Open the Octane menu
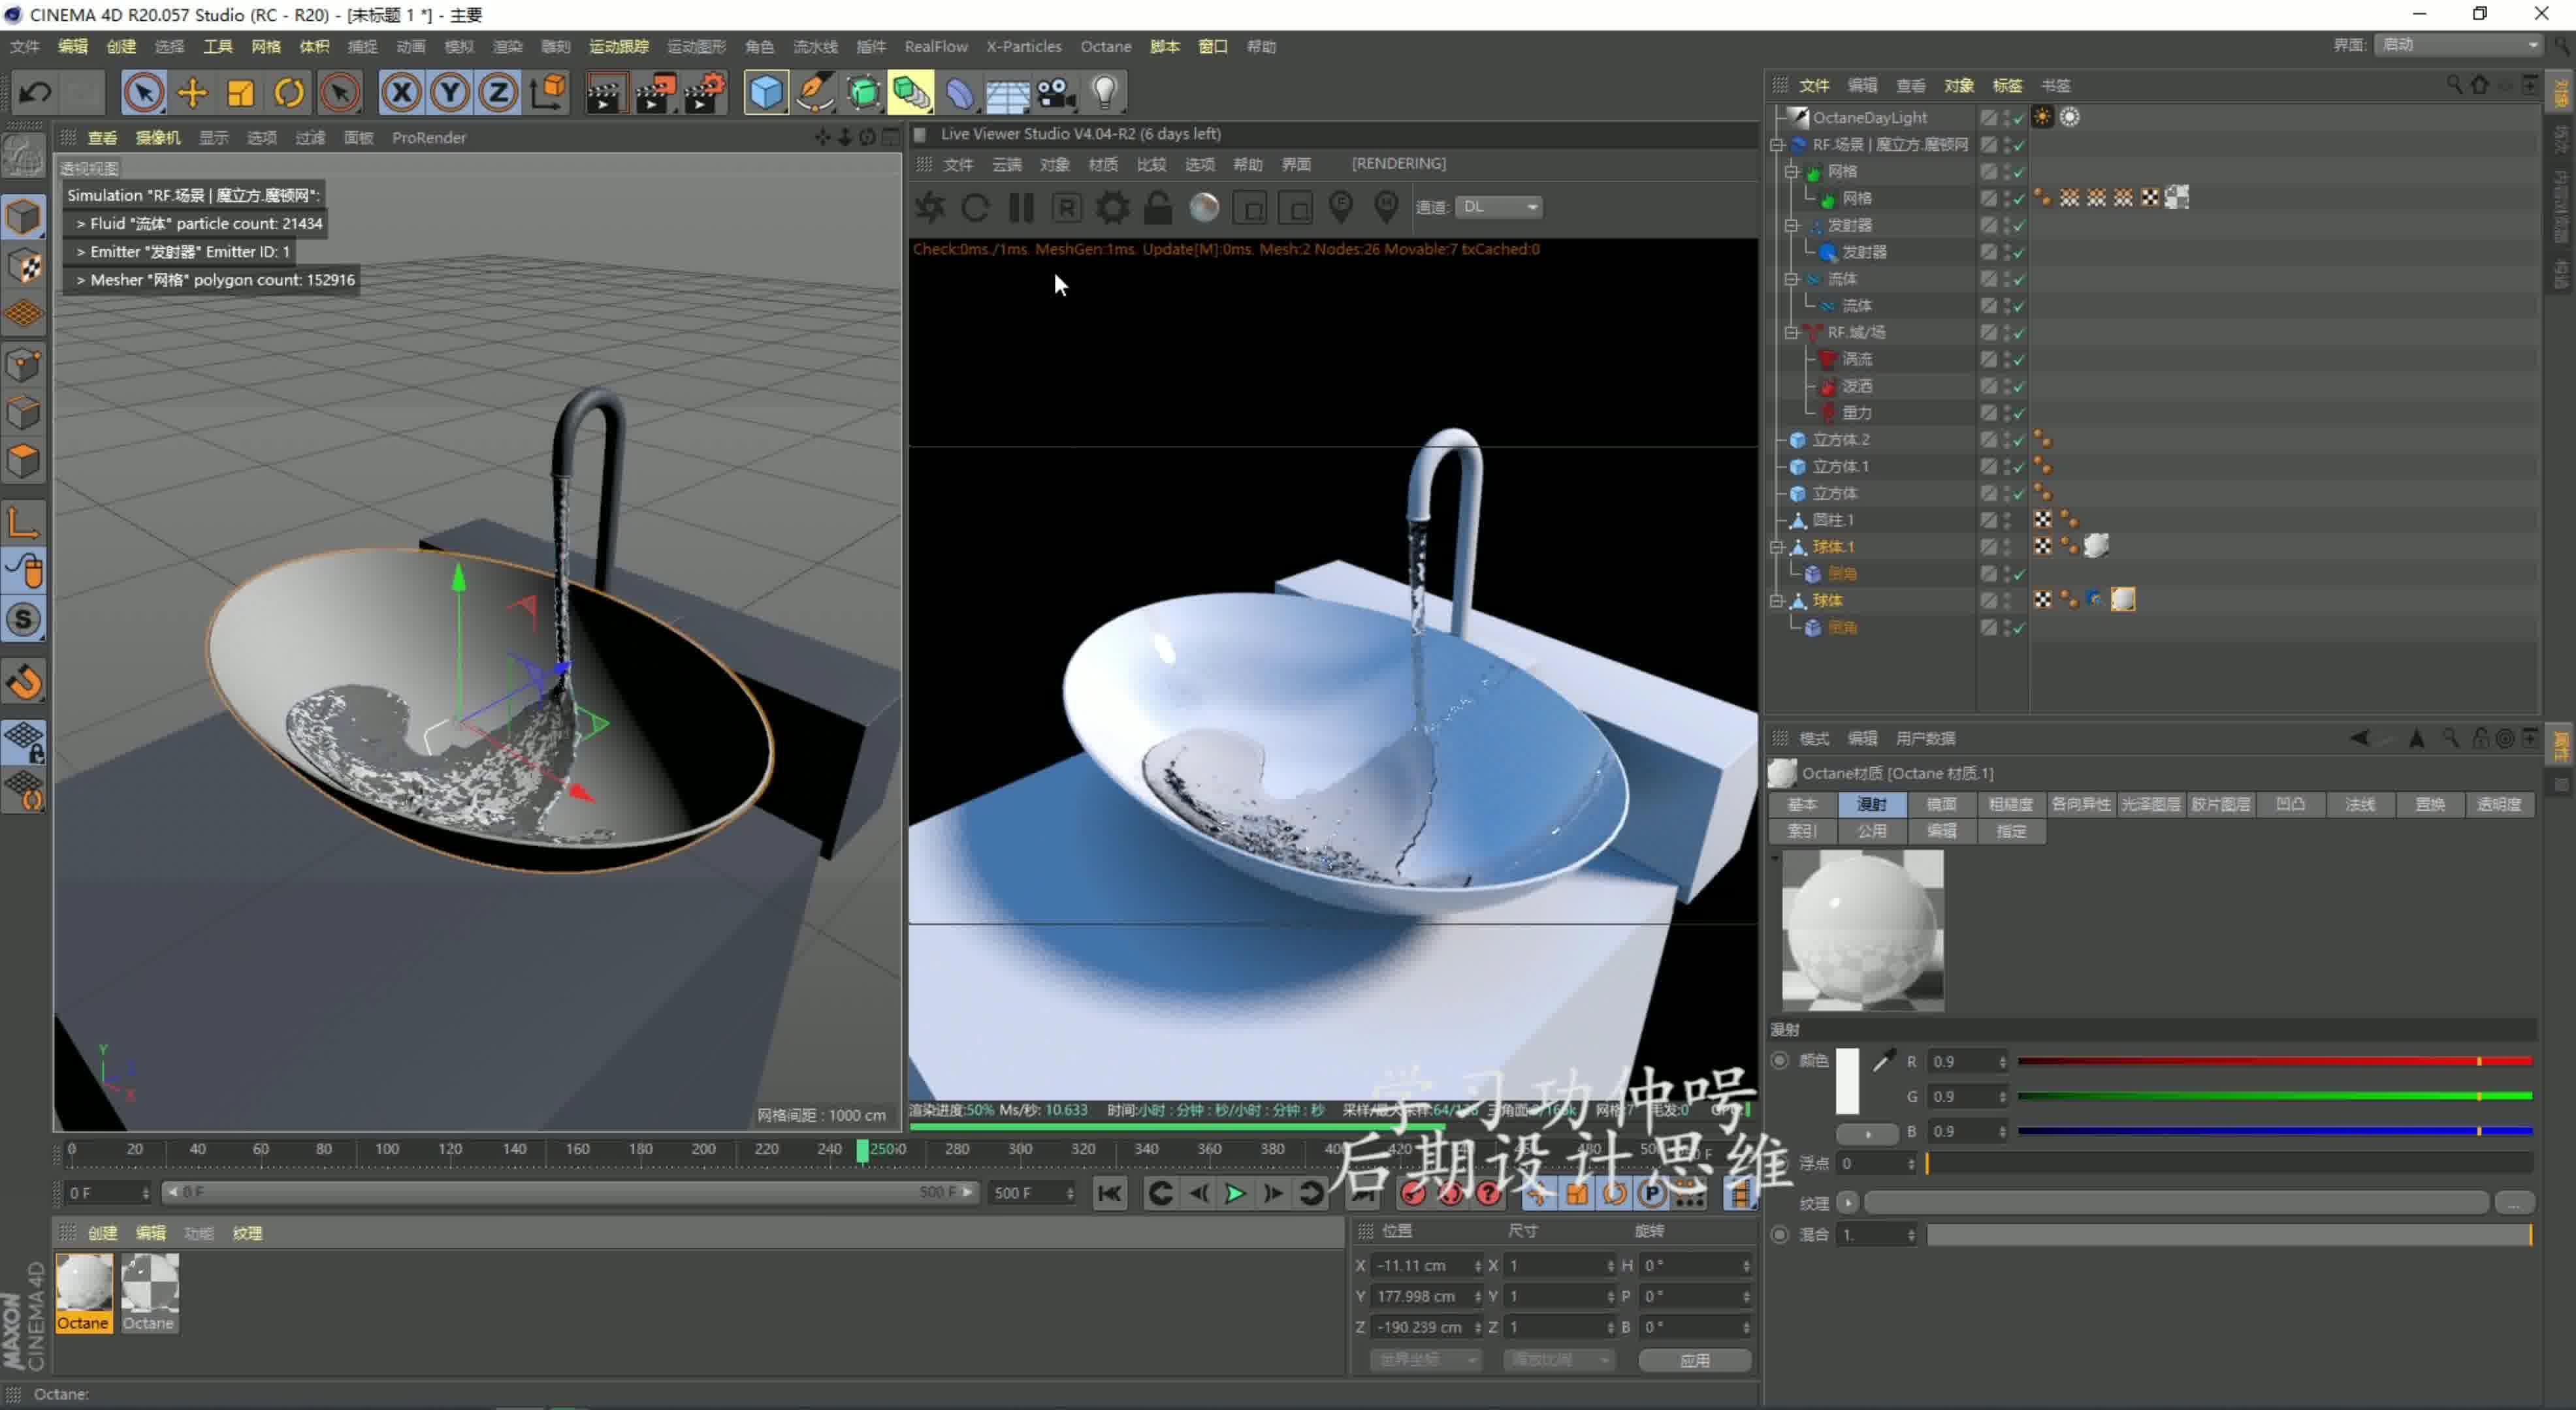This screenshot has height=1410, width=2576. click(1105, 47)
